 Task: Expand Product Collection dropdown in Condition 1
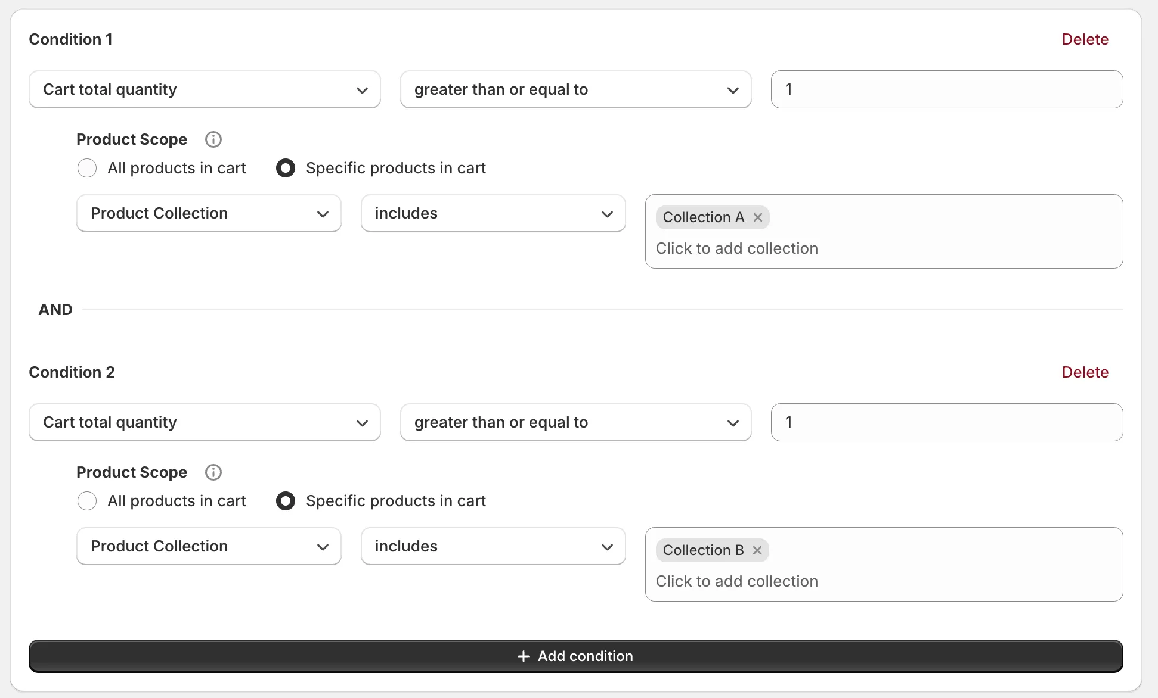click(209, 213)
